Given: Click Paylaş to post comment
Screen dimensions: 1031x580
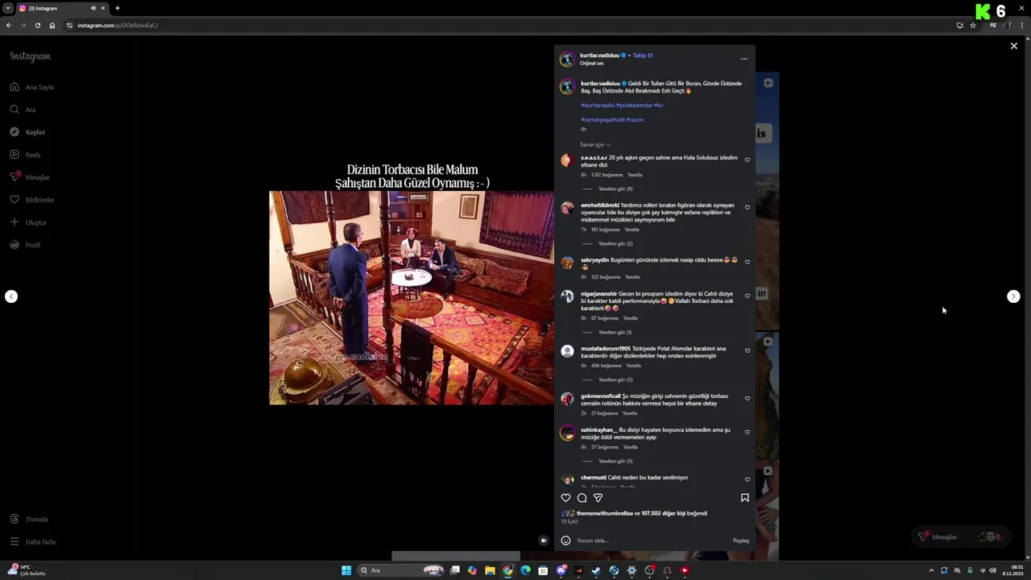Looking at the screenshot, I should [x=741, y=541].
